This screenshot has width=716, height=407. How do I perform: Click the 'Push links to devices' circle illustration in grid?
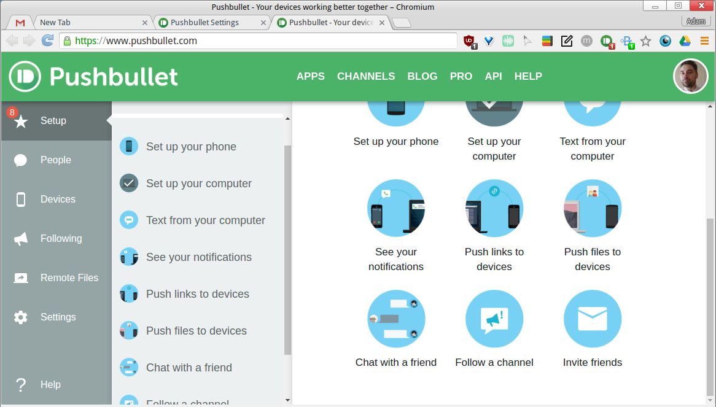[x=494, y=208]
